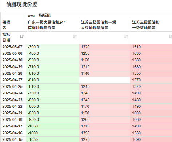Screen dimensions: 172x142
Task: Click the 指标名 header cell
Action: pyautogui.click(x=13, y=25)
